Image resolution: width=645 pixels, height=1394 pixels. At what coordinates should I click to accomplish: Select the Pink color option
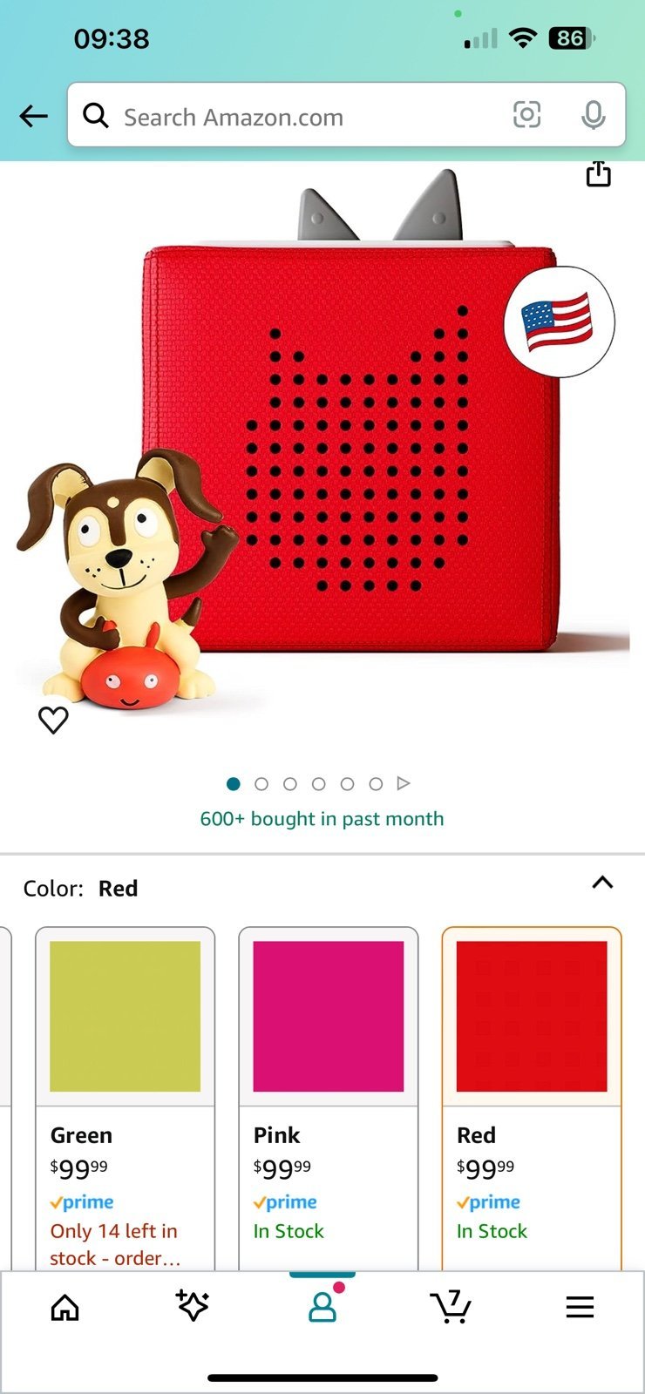point(329,1098)
